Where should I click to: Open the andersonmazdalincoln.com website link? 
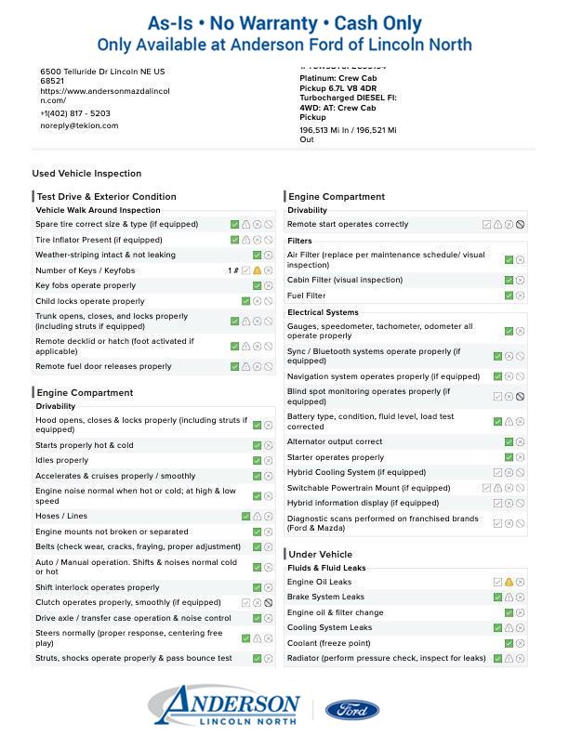point(104,96)
